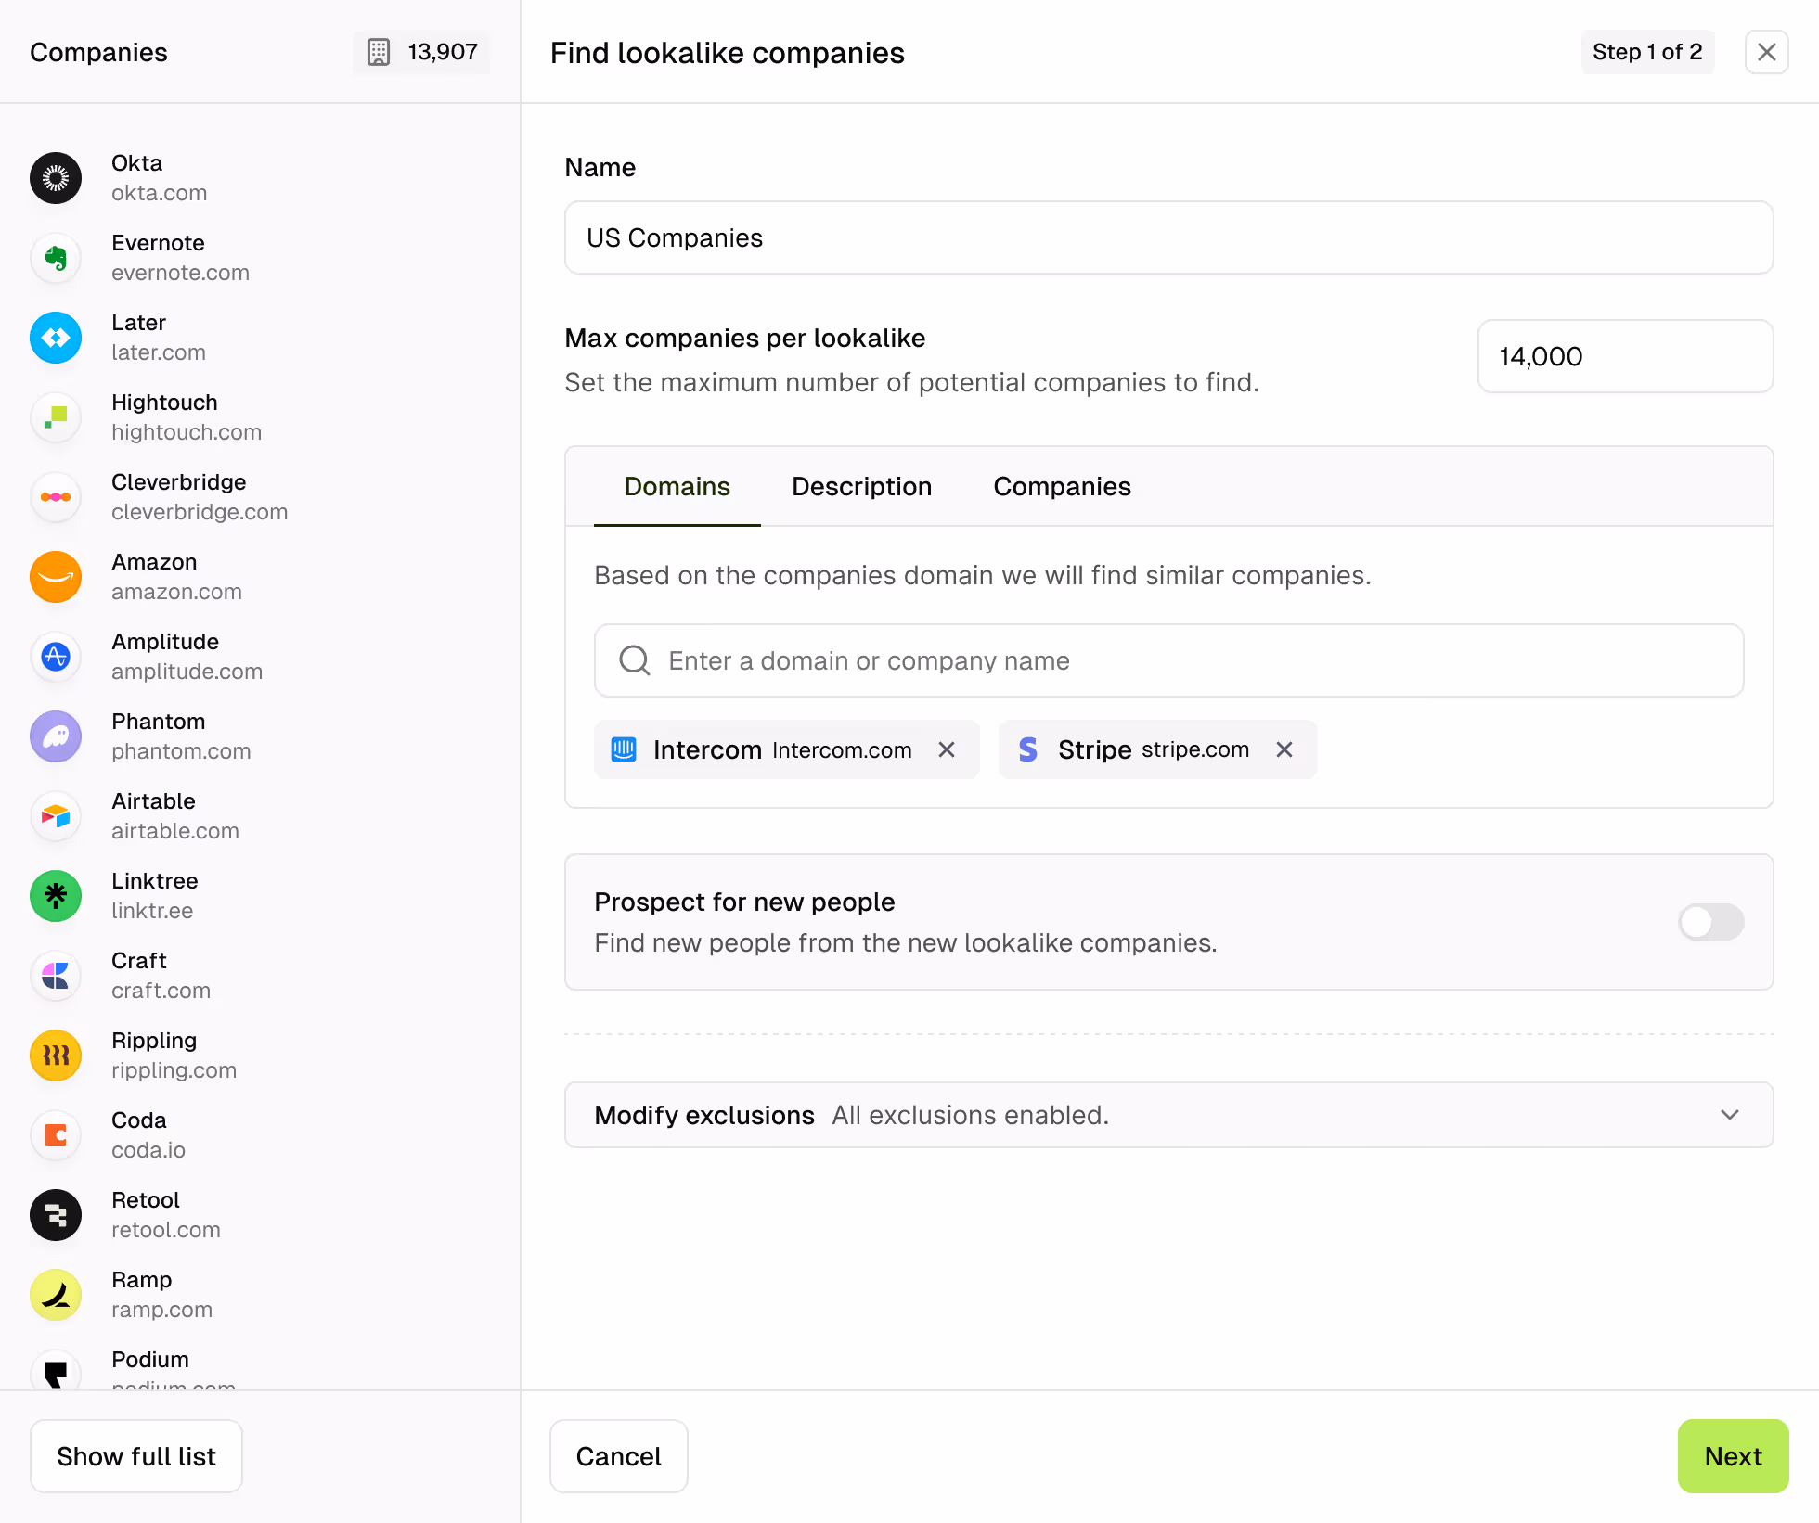Enable Prospect for new people toggle
This screenshot has width=1819, height=1523.
point(1711,922)
